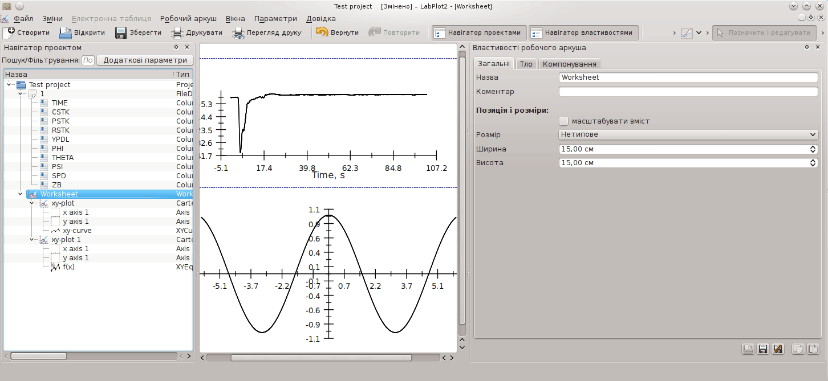Toggle the Навігатор проектами panel button
This screenshot has height=381, width=828.
click(x=478, y=32)
